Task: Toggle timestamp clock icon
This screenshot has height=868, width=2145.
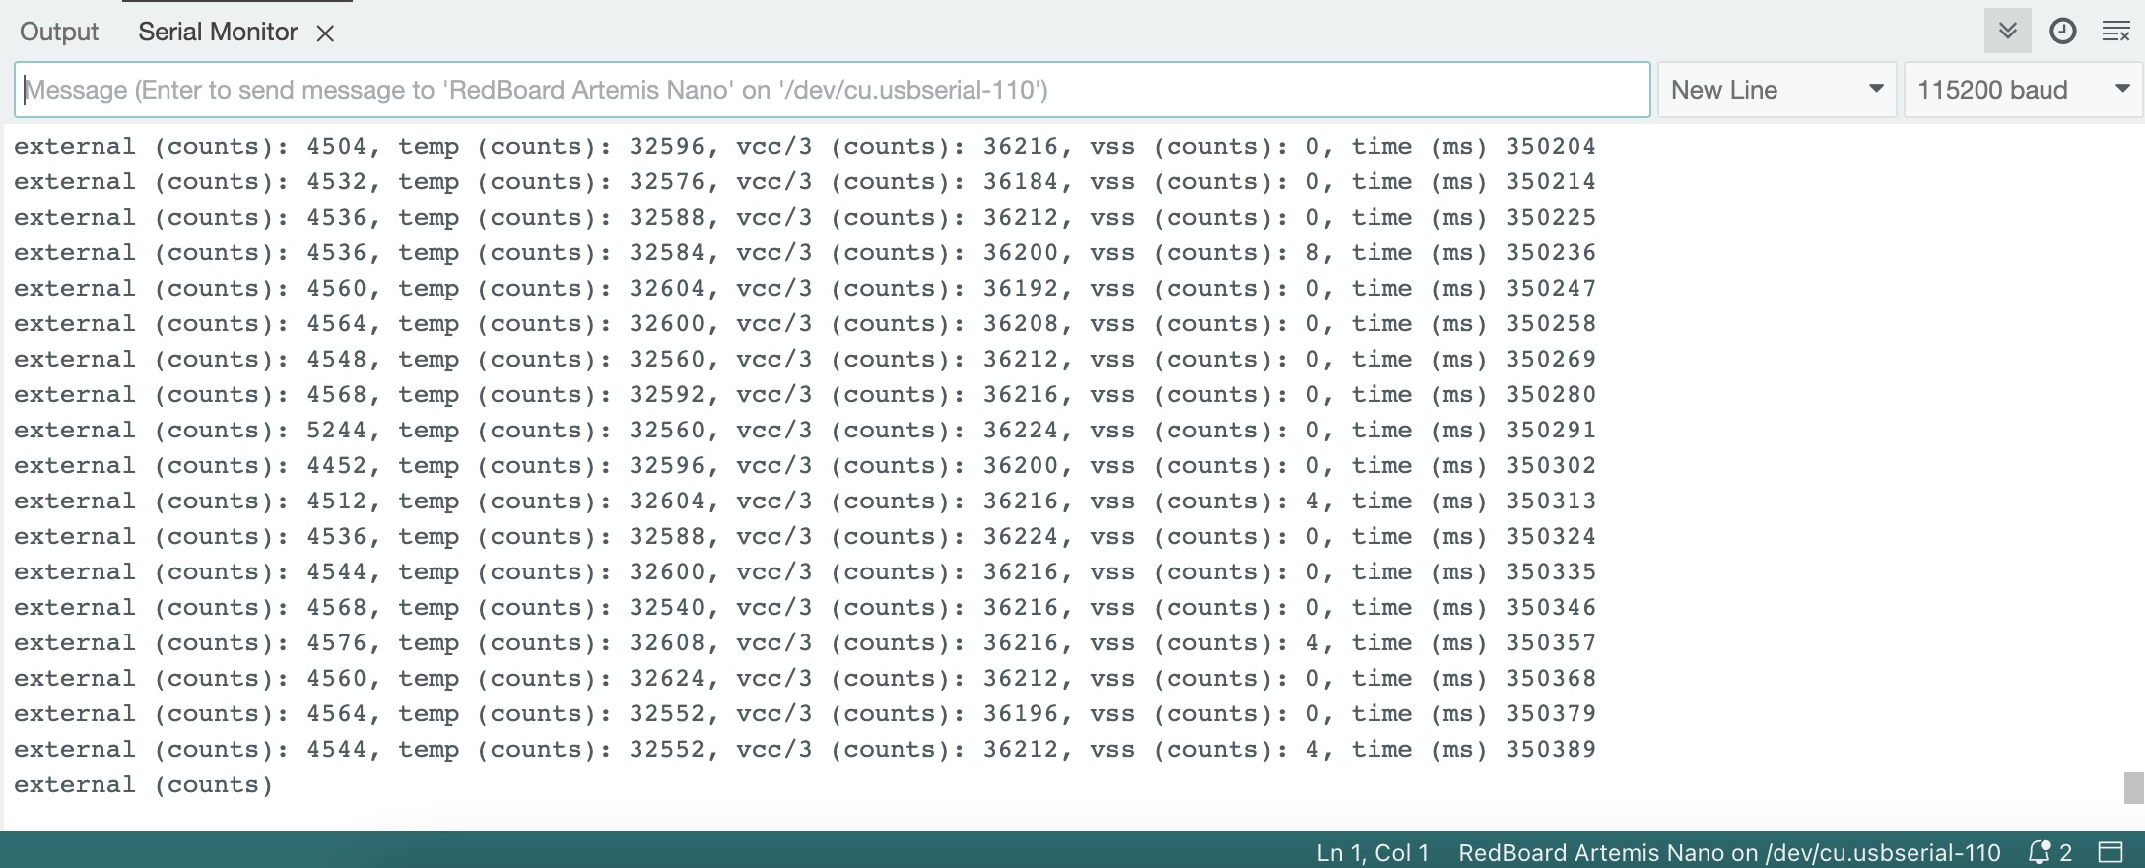Action: tap(2062, 32)
